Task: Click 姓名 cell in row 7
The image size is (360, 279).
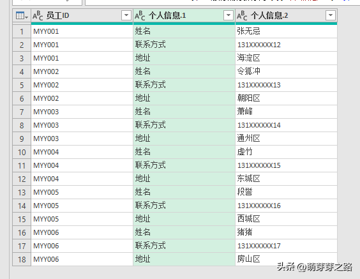Action: [184, 112]
